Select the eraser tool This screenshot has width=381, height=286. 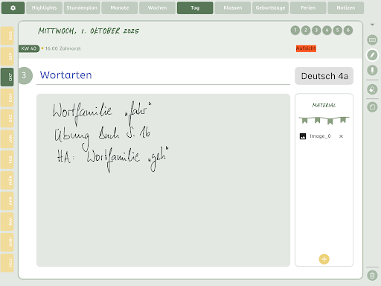372,89
